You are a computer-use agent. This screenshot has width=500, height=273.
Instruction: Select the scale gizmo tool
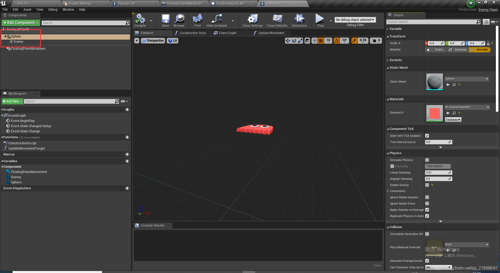coord(300,41)
